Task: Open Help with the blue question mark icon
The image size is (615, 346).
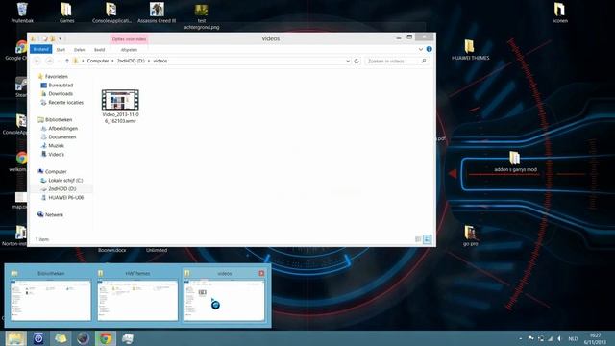Action: [x=430, y=49]
